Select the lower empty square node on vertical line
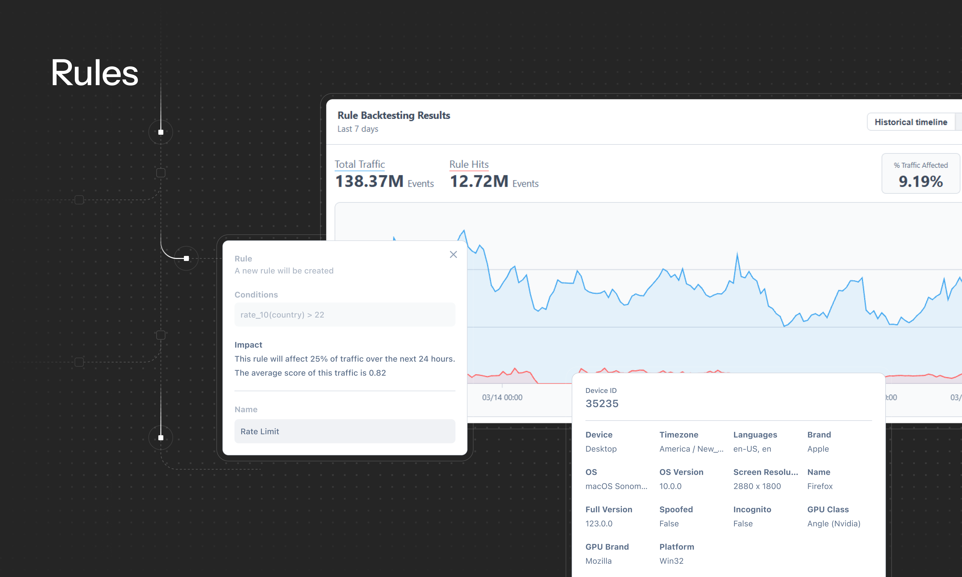962x577 pixels. [x=161, y=335]
